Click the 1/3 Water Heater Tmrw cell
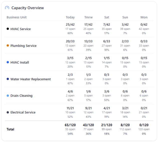The image size is (158, 142). (x=88, y=79)
